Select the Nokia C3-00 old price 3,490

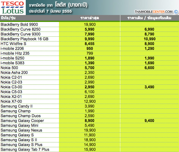click(x=149, y=87)
